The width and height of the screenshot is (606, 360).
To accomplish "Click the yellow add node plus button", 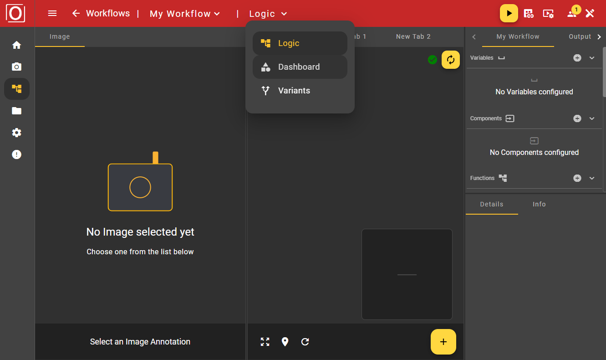I will (443, 342).
